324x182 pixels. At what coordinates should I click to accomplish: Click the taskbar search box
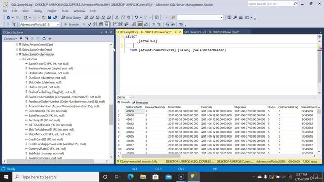click(56, 177)
